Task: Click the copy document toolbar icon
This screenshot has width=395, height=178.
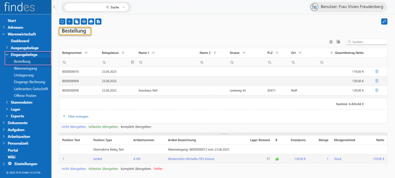Action: click(76, 22)
